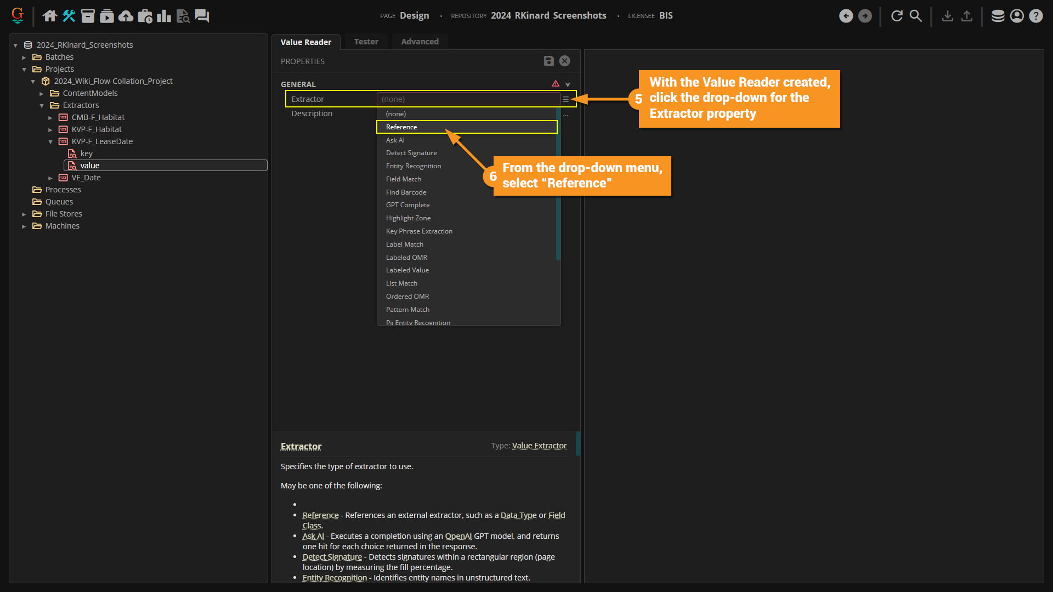
Task: Click the Data Type help link
Action: point(518,515)
